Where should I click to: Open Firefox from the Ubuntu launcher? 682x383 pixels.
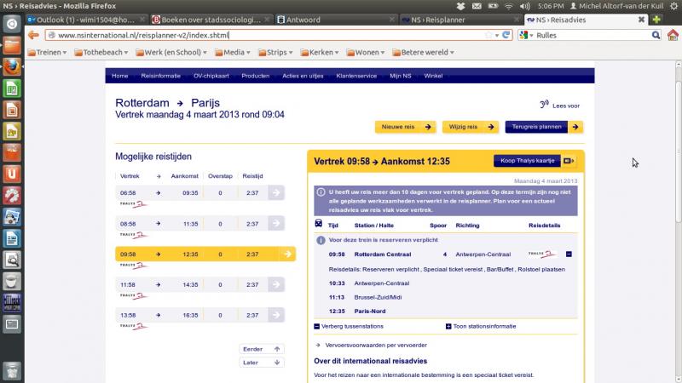point(12,67)
